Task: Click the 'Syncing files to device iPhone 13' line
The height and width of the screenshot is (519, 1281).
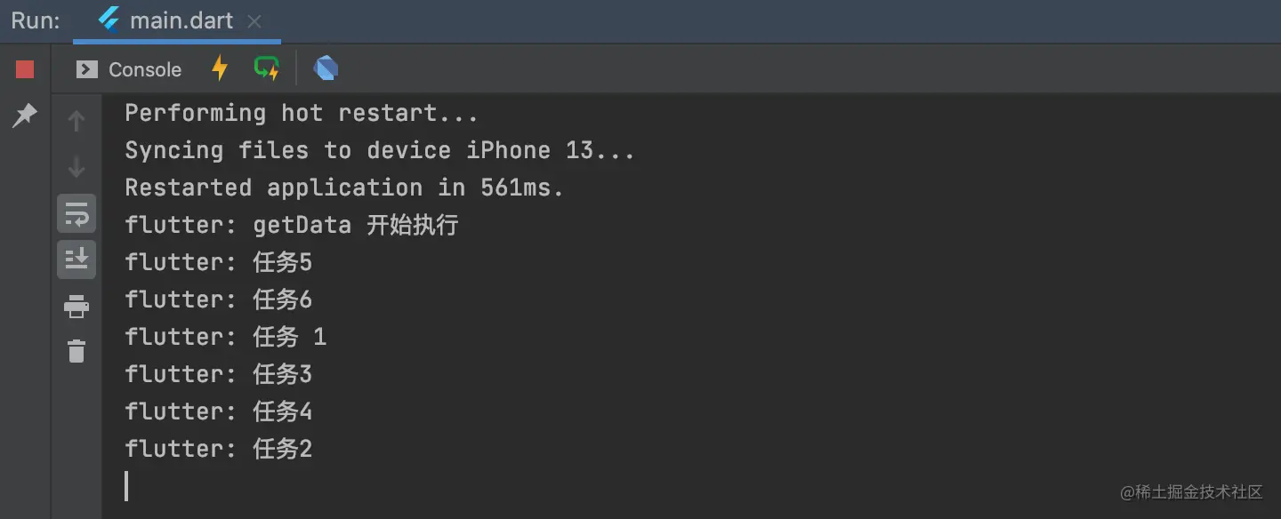Action: tap(380, 150)
